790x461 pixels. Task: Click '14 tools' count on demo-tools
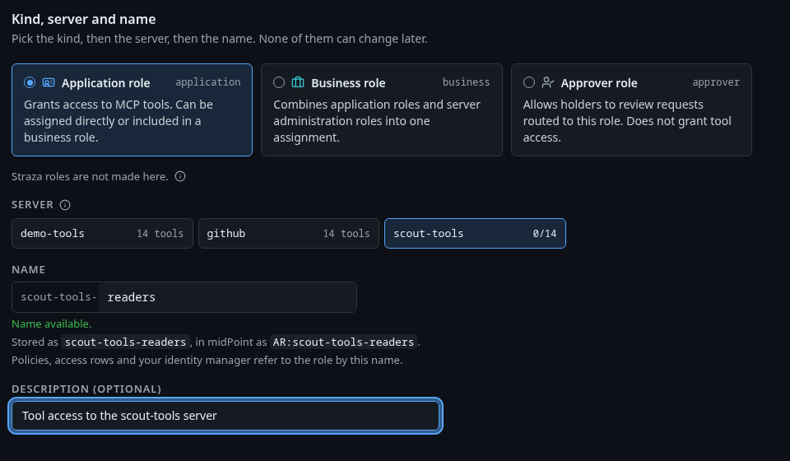coord(160,234)
